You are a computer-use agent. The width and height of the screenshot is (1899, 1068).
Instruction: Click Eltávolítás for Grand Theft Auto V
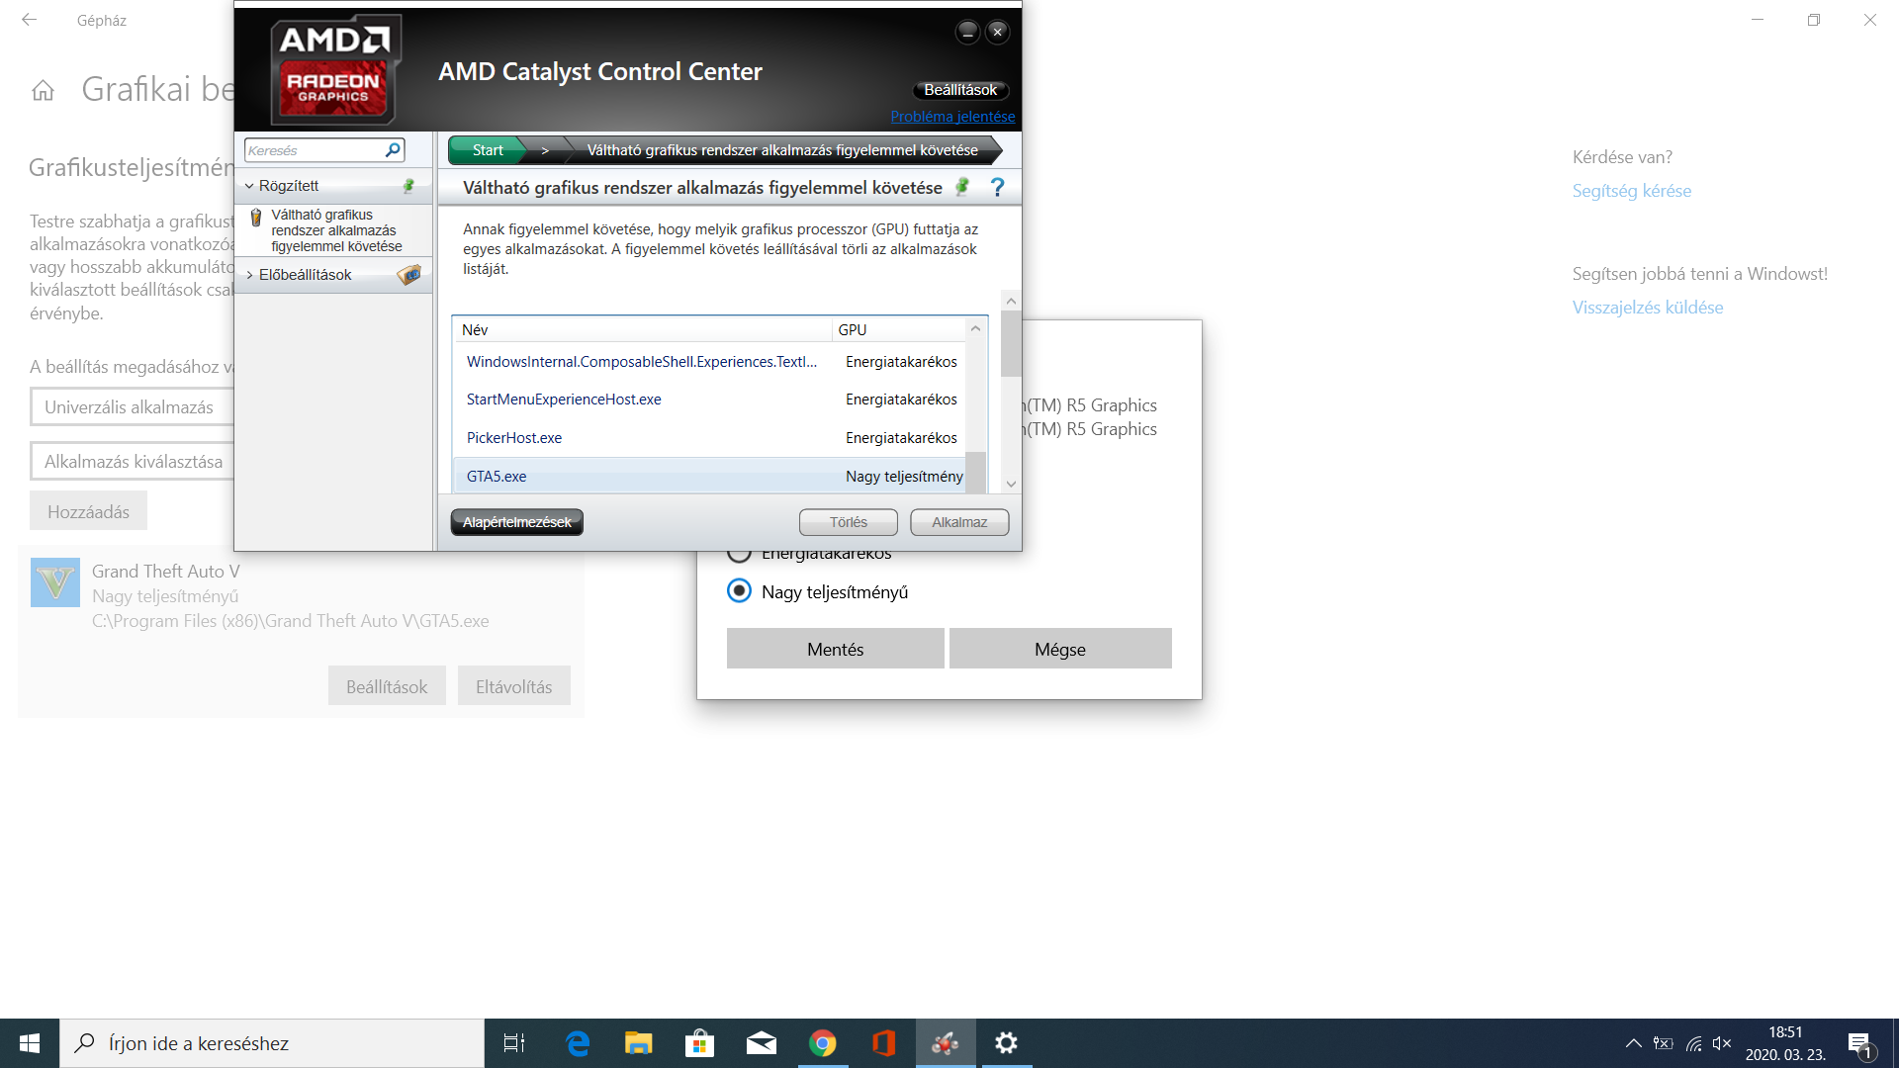[x=513, y=686]
